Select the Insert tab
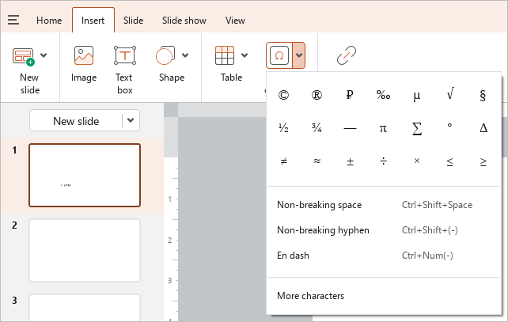 tap(93, 21)
